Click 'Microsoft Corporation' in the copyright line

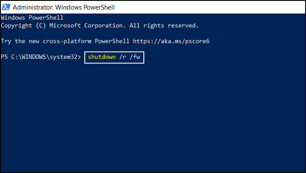[87, 25]
